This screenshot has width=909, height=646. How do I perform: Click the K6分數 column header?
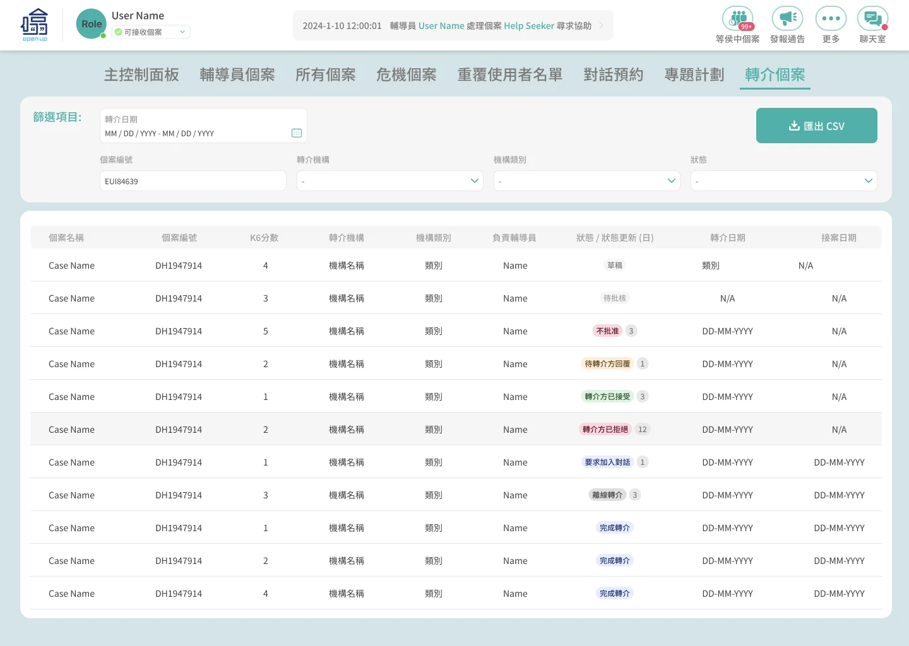[264, 238]
